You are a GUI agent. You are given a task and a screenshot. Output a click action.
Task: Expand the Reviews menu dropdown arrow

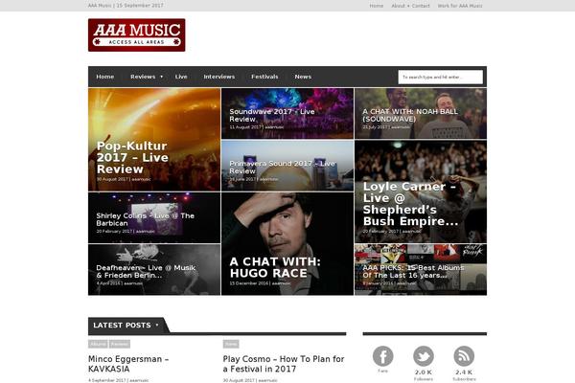pos(161,77)
